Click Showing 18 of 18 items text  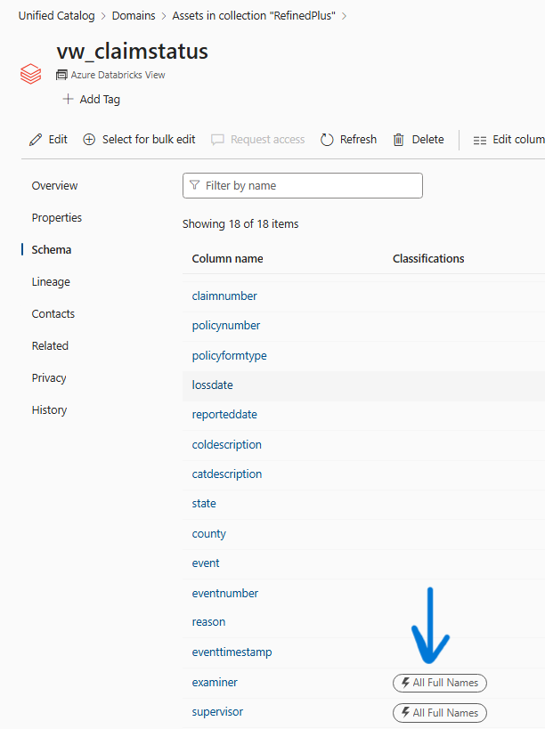pos(240,224)
